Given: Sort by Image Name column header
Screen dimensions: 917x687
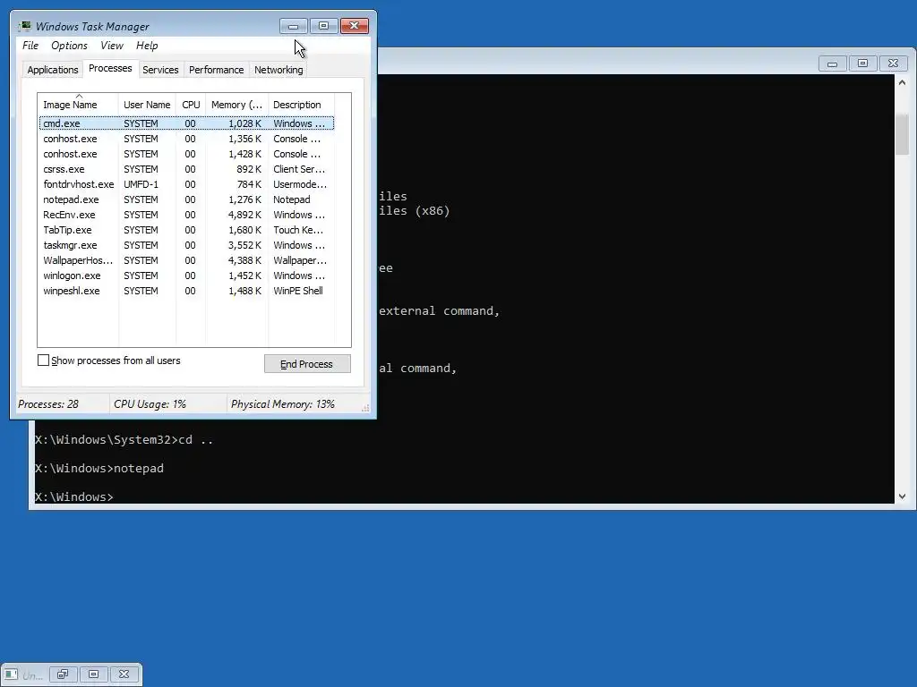Looking at the screenshot, I should (78, 105).
